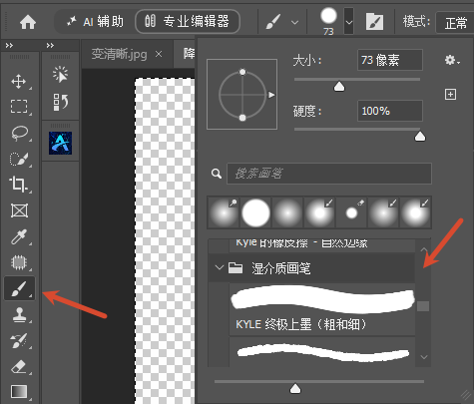This screenshot has height=404, width=474.
Task: Click the brush list scrollbar thumb
Action: click(423, 306)
